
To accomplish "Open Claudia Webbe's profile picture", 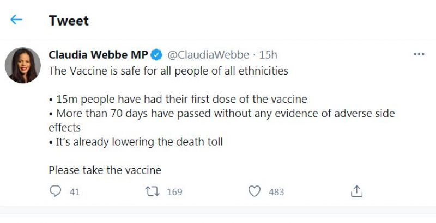I will pos(23,65).
